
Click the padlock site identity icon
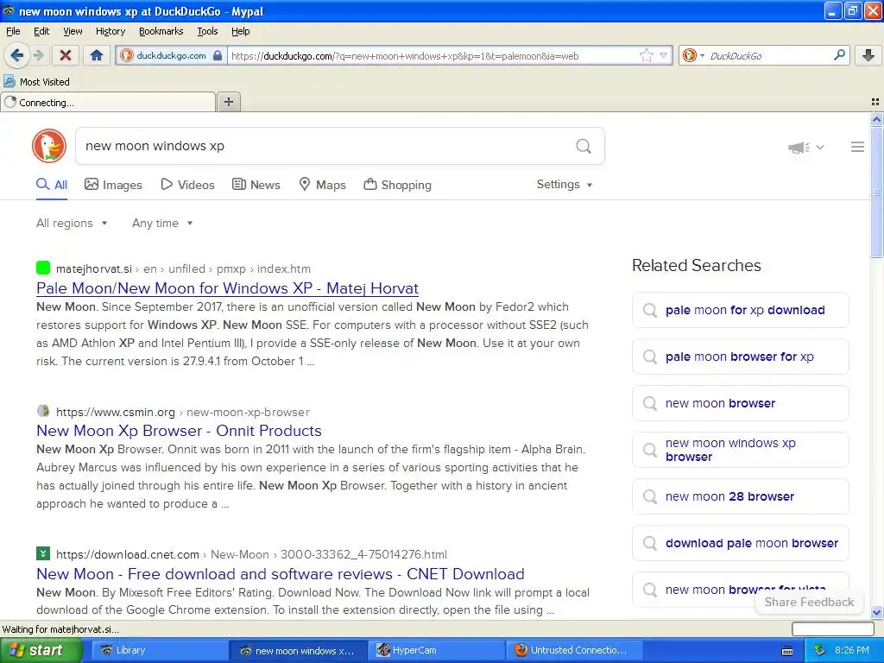click(x=218, y=55)
